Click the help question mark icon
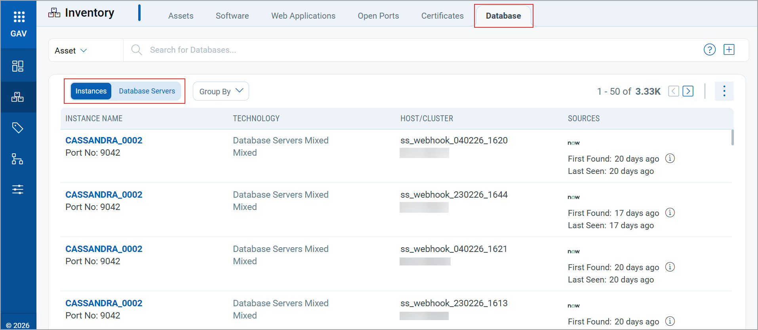This screenshot has height=330, width=758. (x=709, y=50)
